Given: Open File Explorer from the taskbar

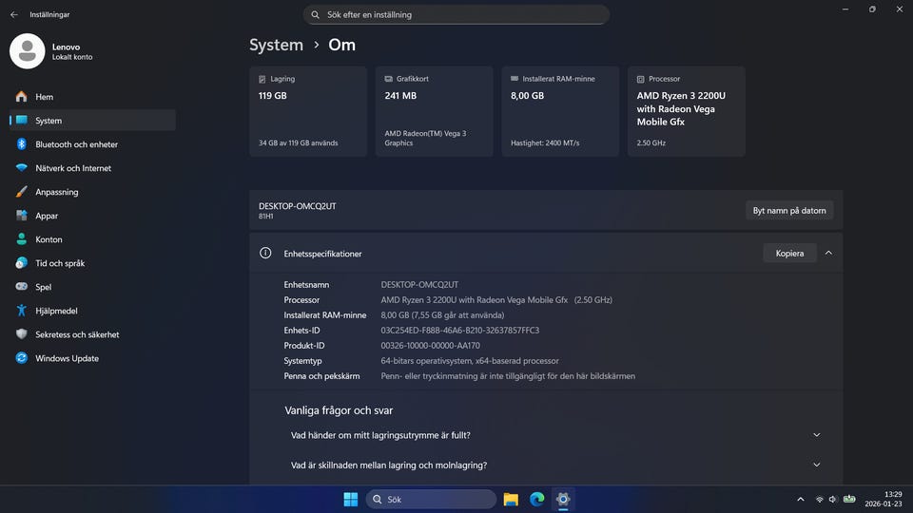Looking at the screenshot, I should tap(511, 499).
